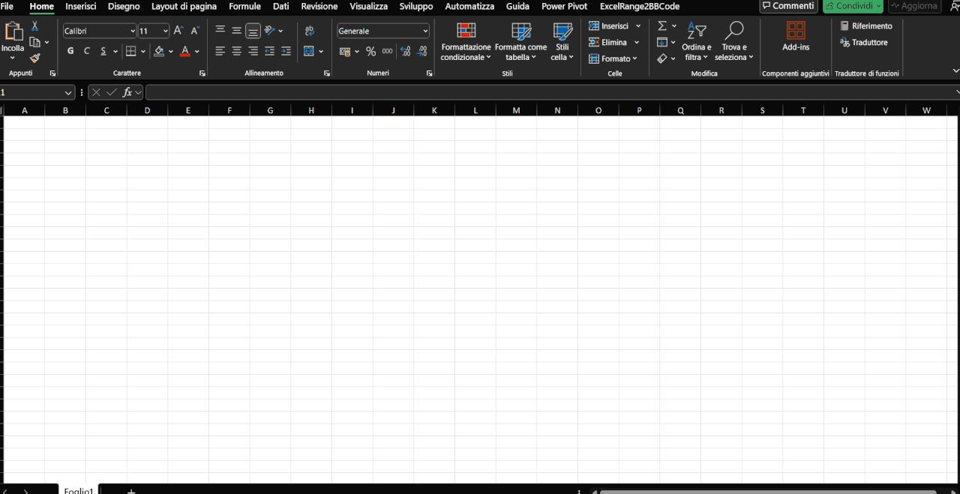Align text to the middle vertically
Viewport: 960px width, 494px height.
pos(237,31)
